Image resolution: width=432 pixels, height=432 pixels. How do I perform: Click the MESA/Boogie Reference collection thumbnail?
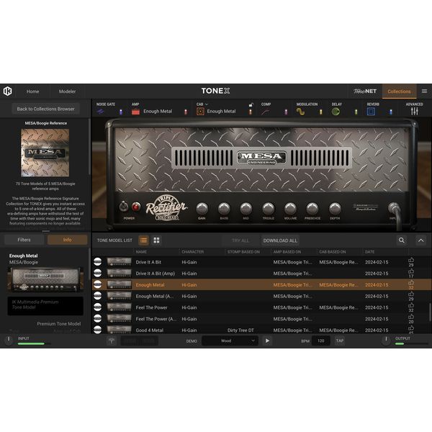(45, 153)
